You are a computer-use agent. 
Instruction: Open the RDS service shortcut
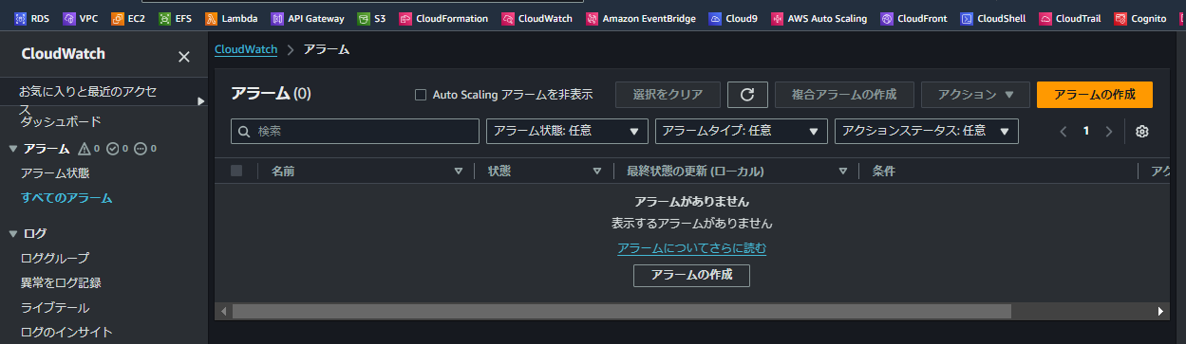coord(31,18)
